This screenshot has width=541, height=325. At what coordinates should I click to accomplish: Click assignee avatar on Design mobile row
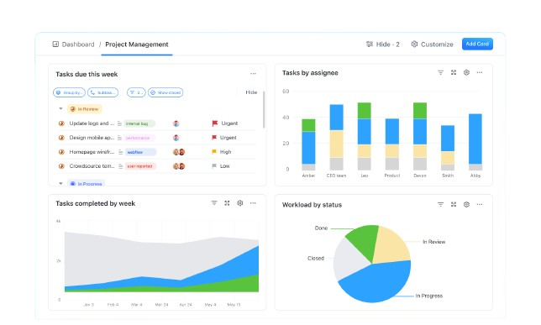pos(176,138)
